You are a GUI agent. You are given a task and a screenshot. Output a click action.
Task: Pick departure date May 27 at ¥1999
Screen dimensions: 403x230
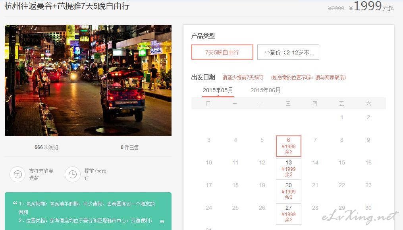(x=289, y=214)
